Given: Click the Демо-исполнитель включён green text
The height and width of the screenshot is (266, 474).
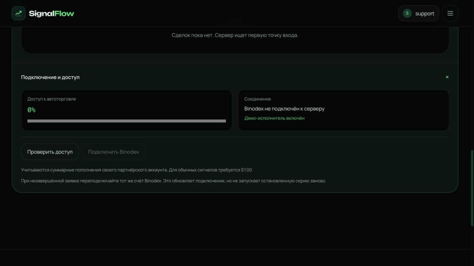Looking at the screenshot, I should pyautogui.click(x=274, y=118).
